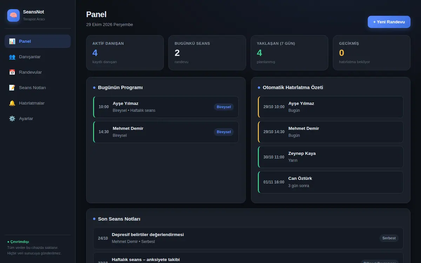Select the "Gecikmiş" stat card
This screenshot has width=421, height=263.
[x=372, y=53]
